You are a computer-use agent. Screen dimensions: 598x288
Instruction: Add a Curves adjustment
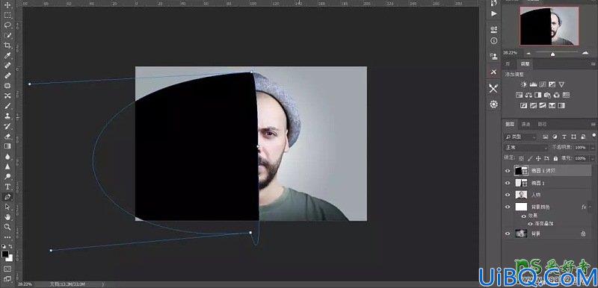point(543,84)
